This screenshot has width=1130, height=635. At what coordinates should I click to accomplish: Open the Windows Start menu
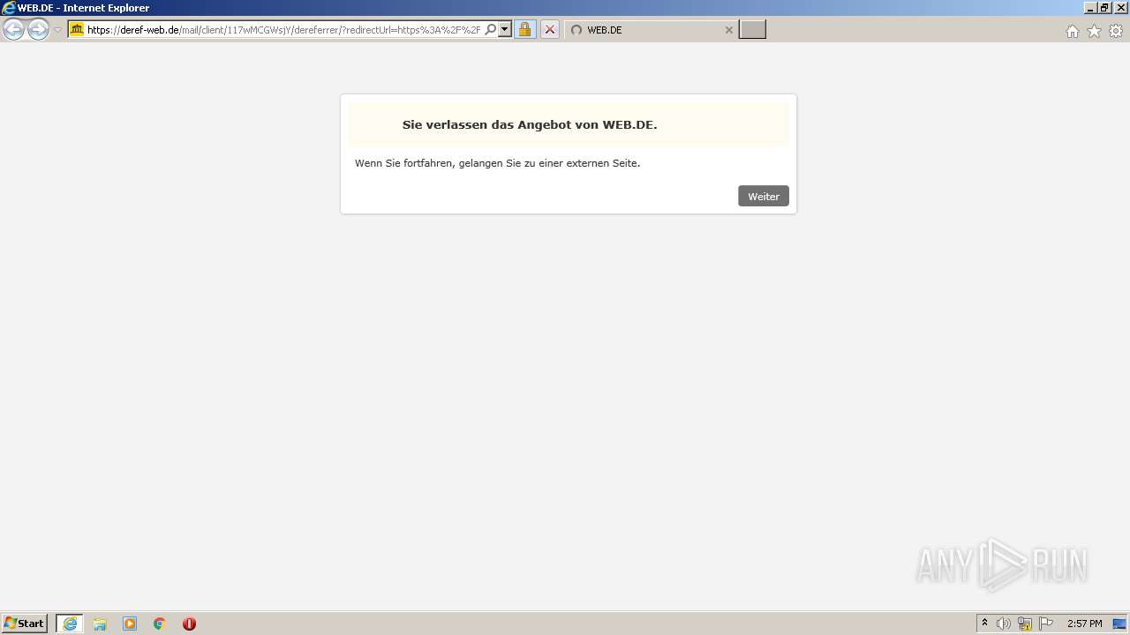pyautogui.click(x=25, y=623)
